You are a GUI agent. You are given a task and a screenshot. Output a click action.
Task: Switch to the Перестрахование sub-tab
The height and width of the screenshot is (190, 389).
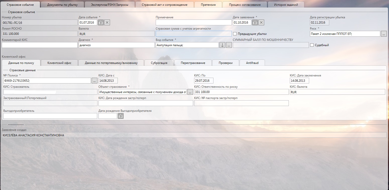[x=193, y=63]
